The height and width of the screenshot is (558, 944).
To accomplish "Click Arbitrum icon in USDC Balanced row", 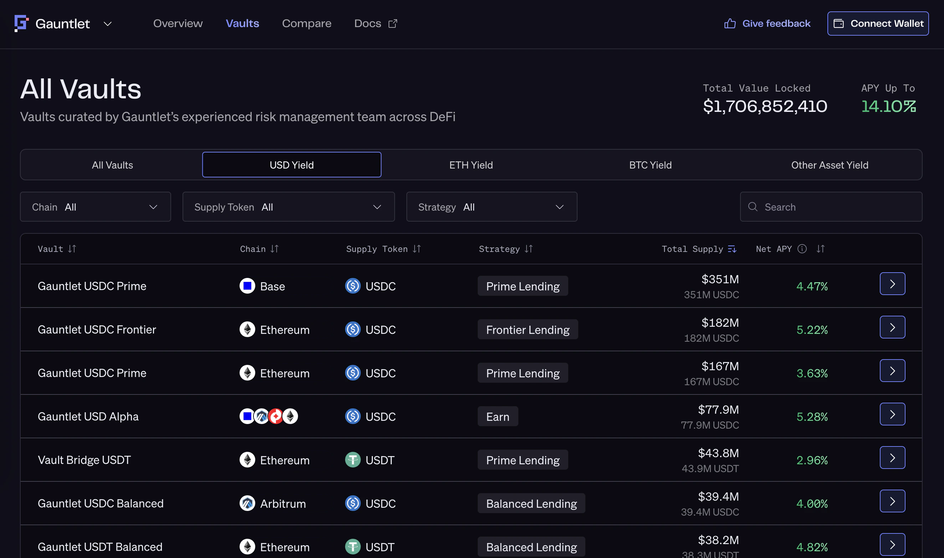I will (x=247, y=503).
